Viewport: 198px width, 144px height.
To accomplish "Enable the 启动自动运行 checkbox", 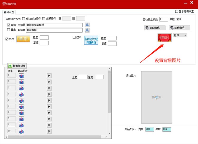I will [x=24, y=19].
